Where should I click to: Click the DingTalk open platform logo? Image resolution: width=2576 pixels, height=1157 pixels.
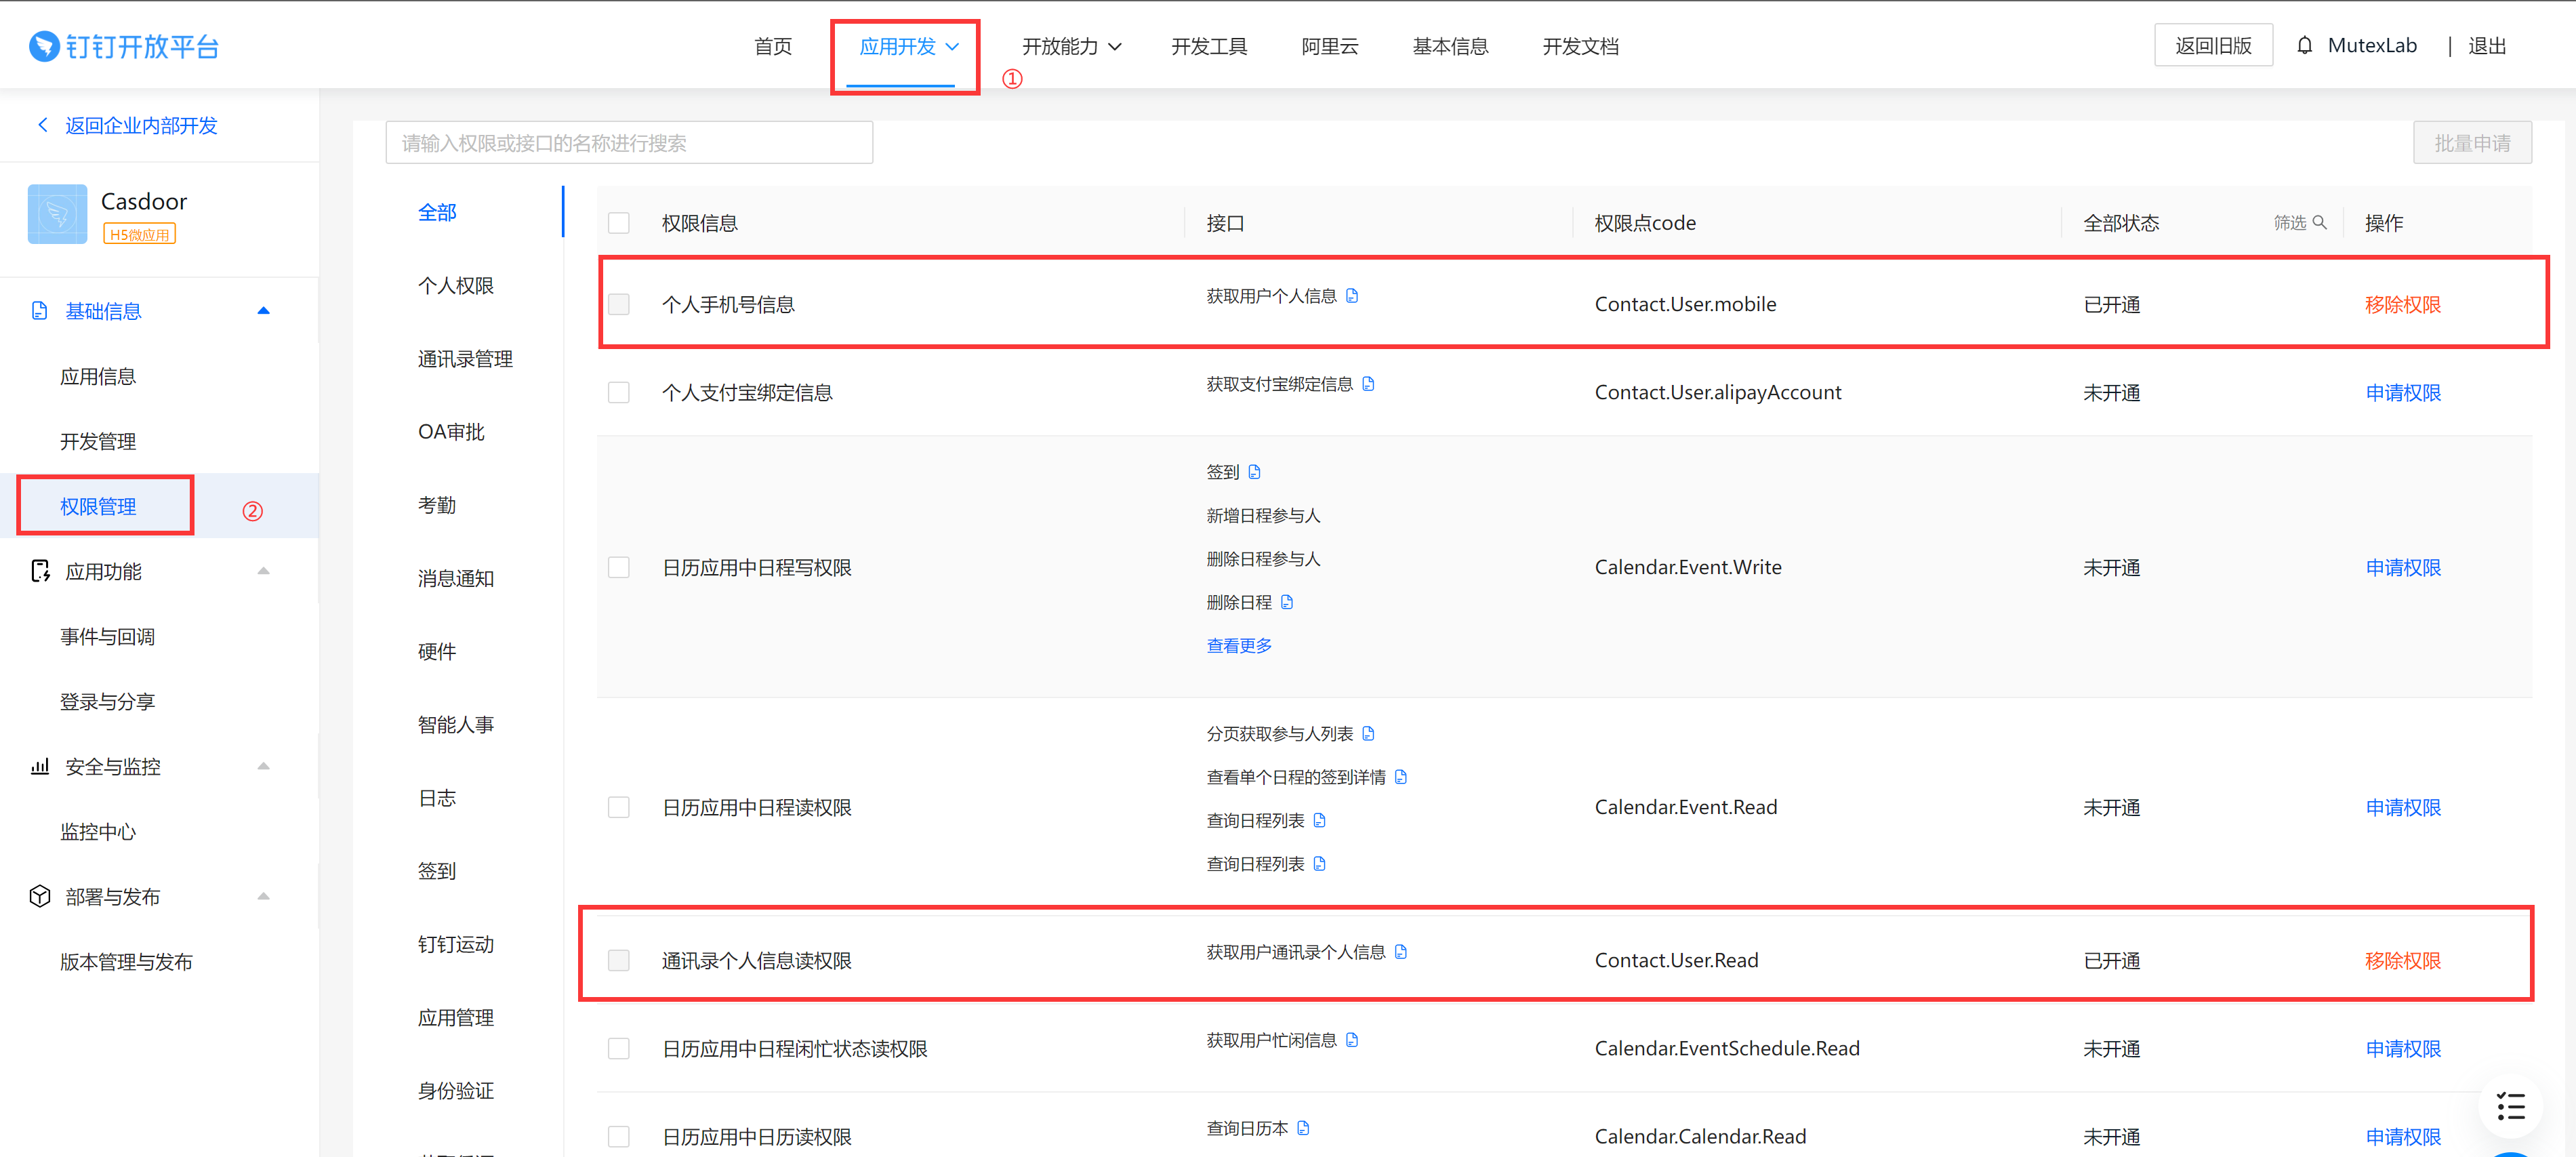[x=123, y=46]
